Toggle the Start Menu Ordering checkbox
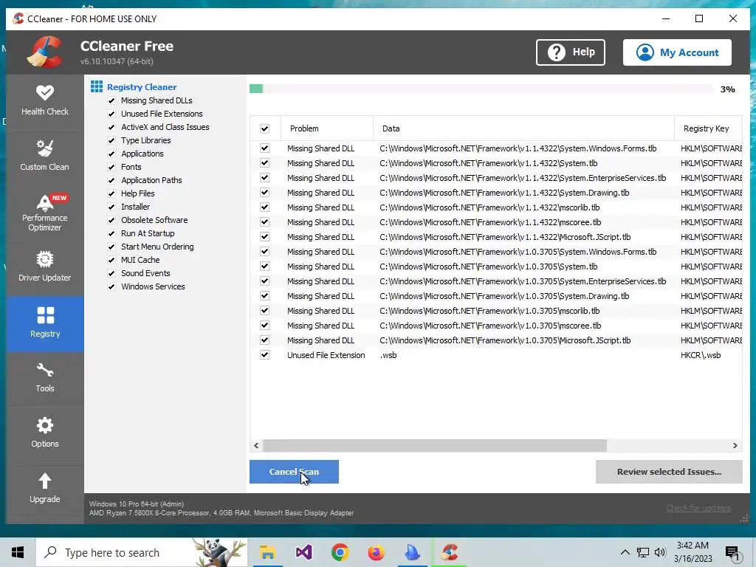 pos(111,247)
